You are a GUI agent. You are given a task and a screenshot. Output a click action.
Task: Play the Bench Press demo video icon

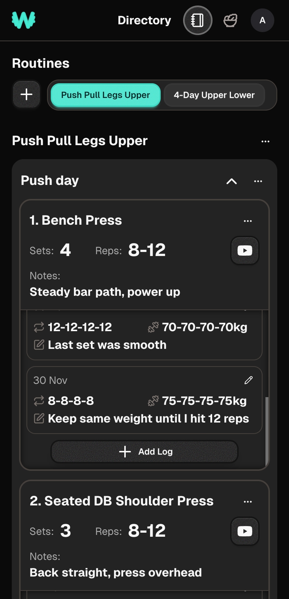coord(245,251)
